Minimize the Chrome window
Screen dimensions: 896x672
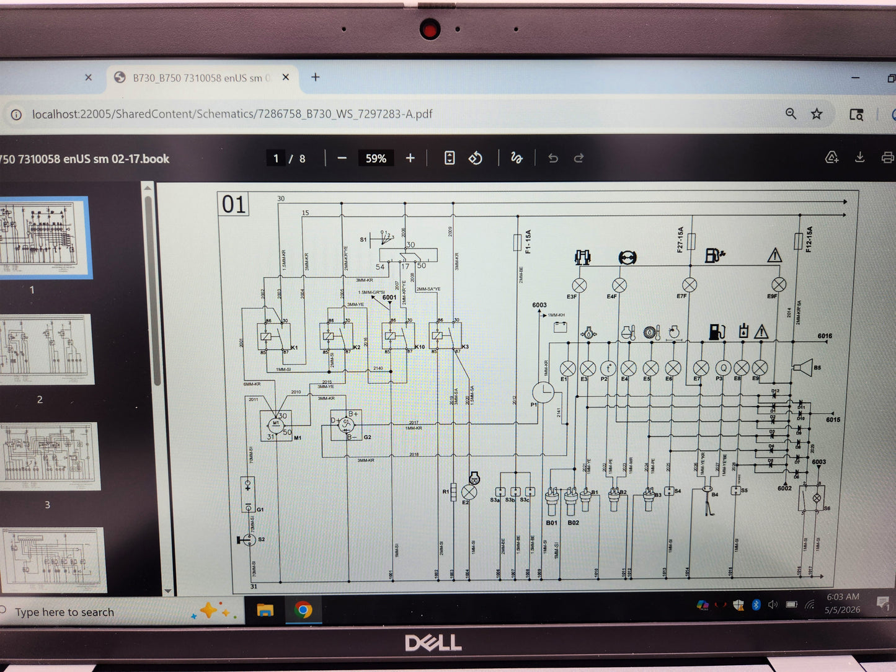coord(856,77)
